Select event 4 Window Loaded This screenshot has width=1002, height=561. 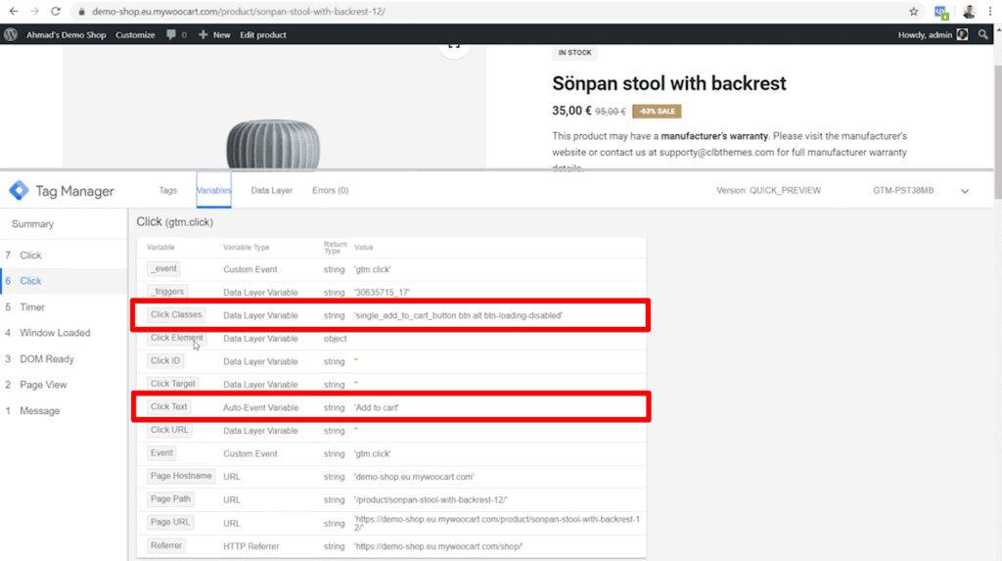tap(64, 333)
